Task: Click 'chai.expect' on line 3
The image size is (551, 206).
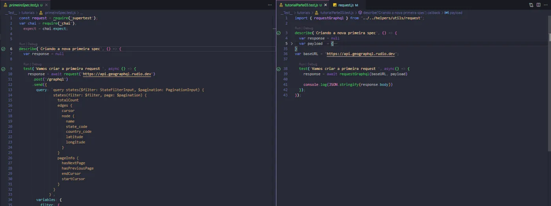Action: tap(55, 29)
